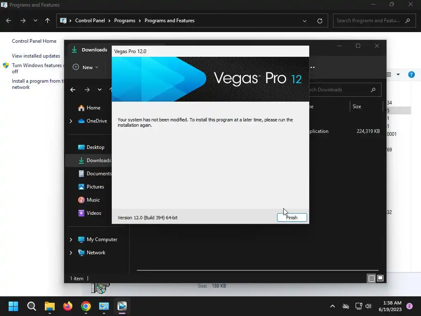Open recent locations dropdown in File Explorer
421x316 pixels.
tap(99, 90)
